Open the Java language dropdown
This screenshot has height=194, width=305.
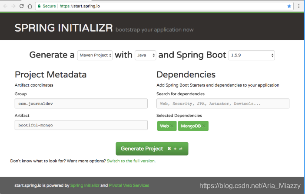145,55
